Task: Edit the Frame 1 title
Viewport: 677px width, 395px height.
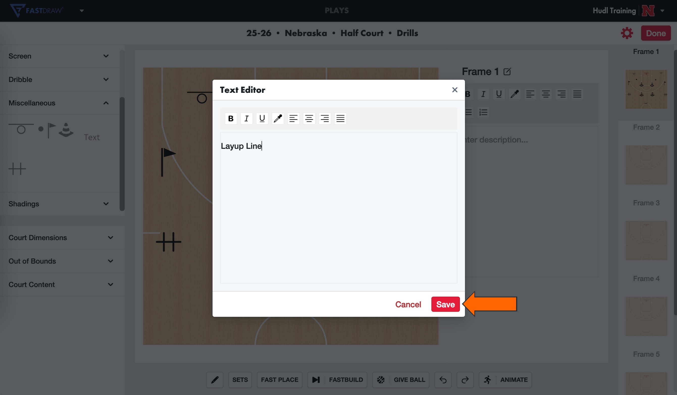Action: click(507, 71)
